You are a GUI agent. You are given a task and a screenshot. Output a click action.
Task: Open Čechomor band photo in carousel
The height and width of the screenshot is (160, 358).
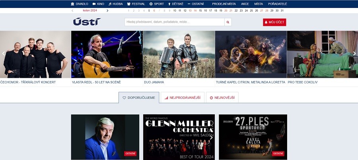click(x=35, y=54)
